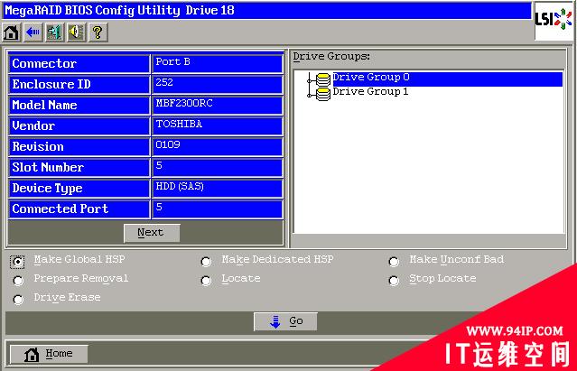Click the Enclosure ID label cell
This screenshot has width=577, height=371.
[79, 84]
